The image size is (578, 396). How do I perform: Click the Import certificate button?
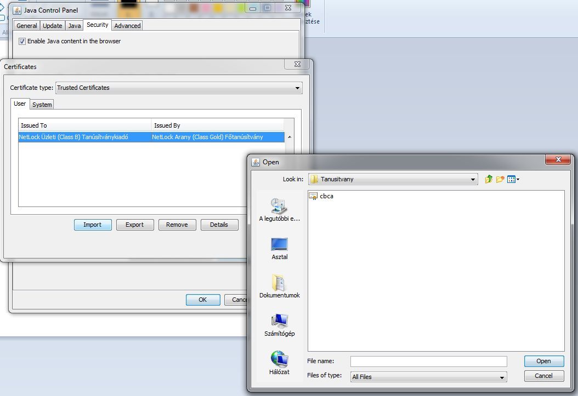click(x=93, y=225)
